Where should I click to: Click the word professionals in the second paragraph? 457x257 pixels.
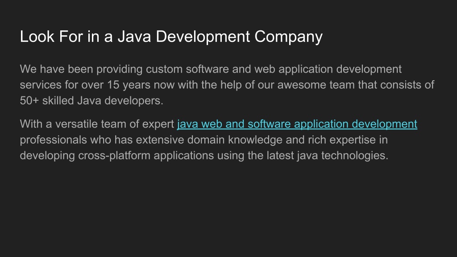coord(54,140)
